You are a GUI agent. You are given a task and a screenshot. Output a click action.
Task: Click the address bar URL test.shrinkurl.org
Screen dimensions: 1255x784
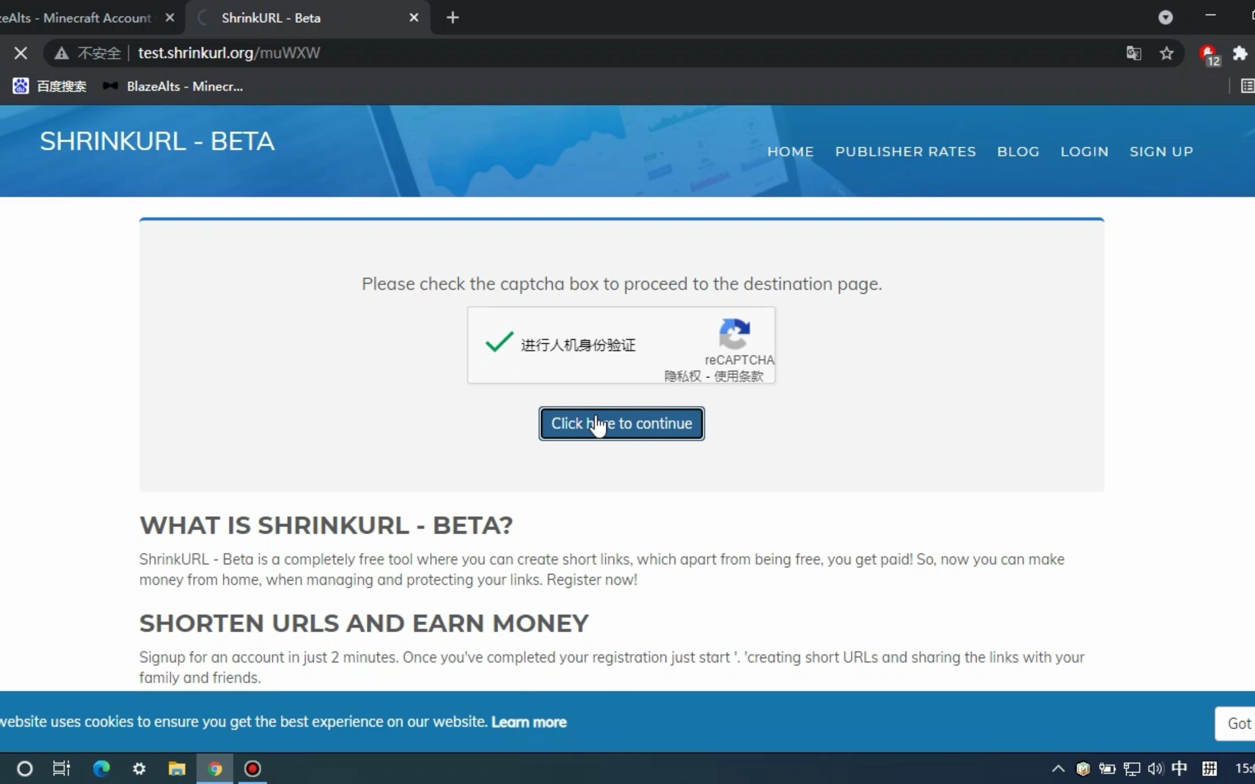[x=229, y=53]
